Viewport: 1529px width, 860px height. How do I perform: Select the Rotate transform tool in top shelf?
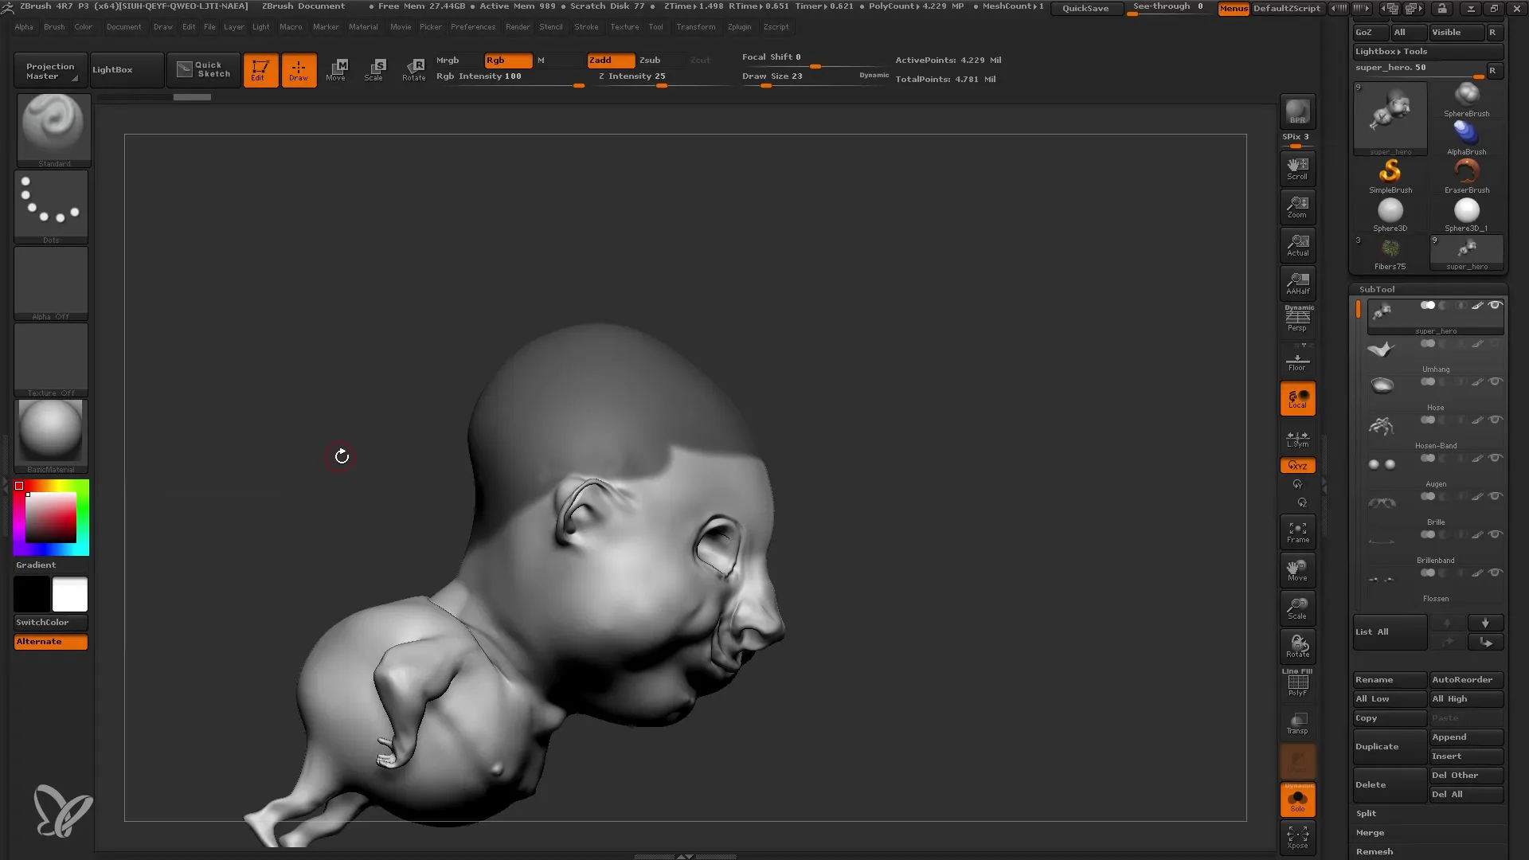(x=413, y=70)
